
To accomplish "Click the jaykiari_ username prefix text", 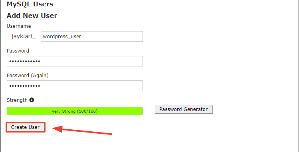I will pos(24,37).
